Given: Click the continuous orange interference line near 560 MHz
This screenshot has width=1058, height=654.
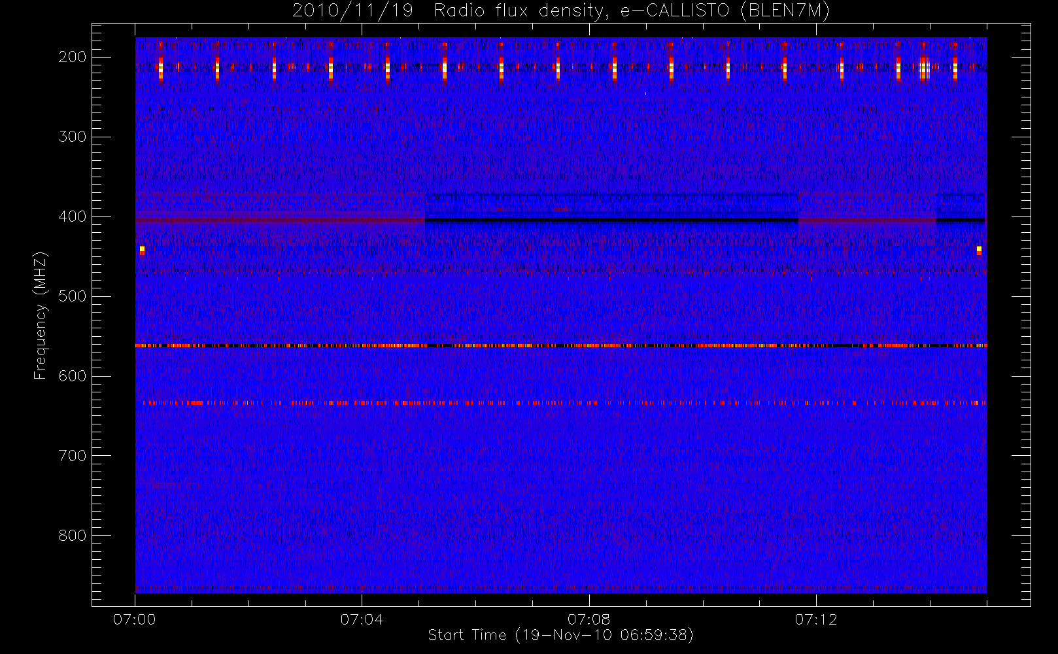Looking at the screenshot, I should (x=561, y=345).
